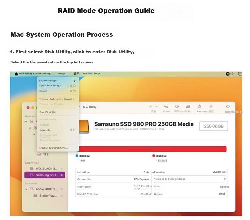The height and width of the screenshot is (220, 250).
Task: Eject the Apple UDIF disk image
Action: (62, 189)
